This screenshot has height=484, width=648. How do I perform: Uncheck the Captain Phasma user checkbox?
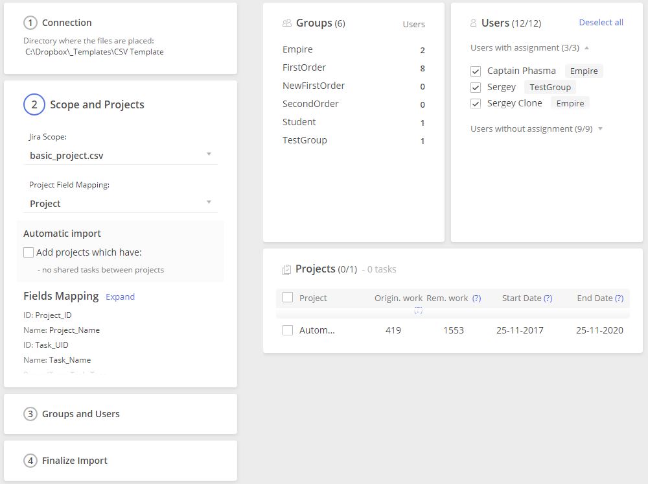click(x=476, y=71)
